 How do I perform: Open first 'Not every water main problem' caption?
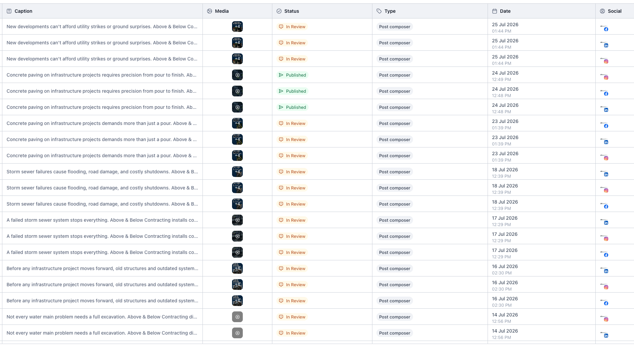point(102,317)
